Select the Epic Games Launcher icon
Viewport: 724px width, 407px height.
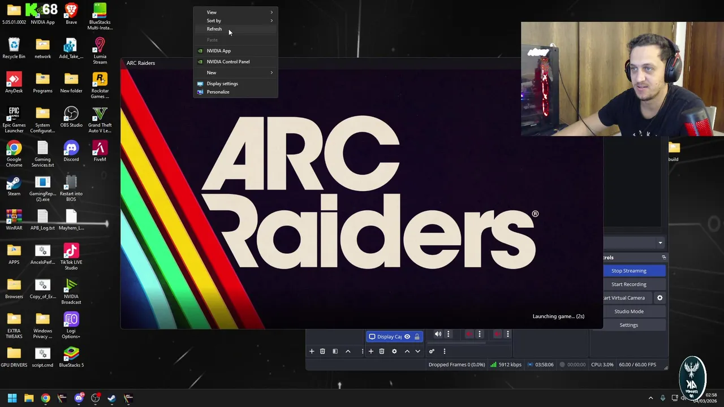14,120
